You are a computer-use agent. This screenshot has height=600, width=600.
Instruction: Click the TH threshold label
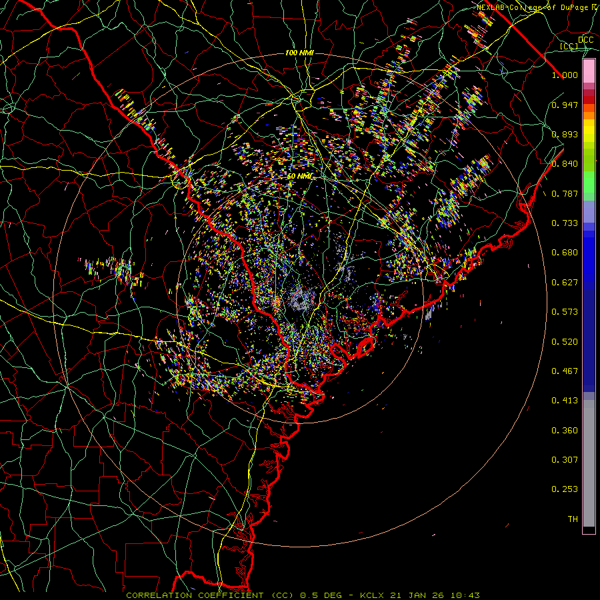[573, 519]
